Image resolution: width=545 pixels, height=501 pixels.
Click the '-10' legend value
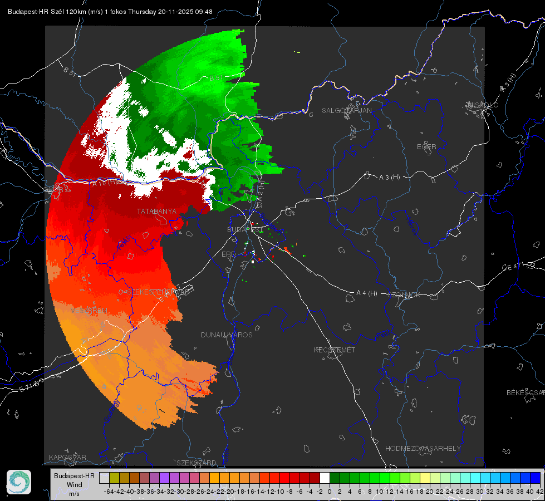coord(279,492)
